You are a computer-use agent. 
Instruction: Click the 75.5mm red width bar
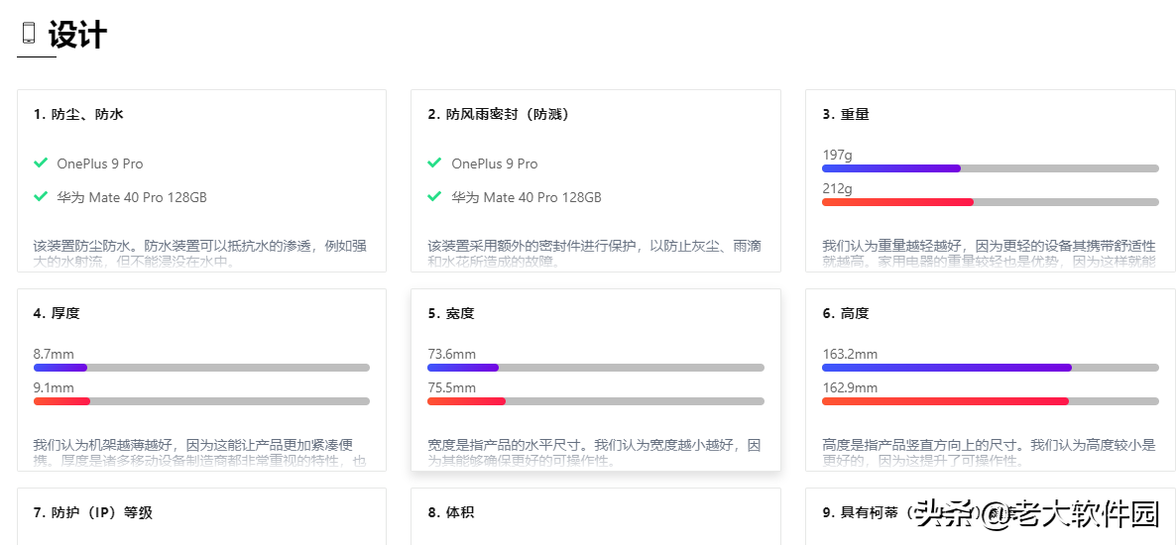coord(466,401)
